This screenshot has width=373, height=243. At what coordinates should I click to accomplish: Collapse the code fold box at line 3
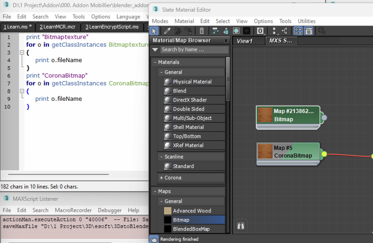(22, 53)
